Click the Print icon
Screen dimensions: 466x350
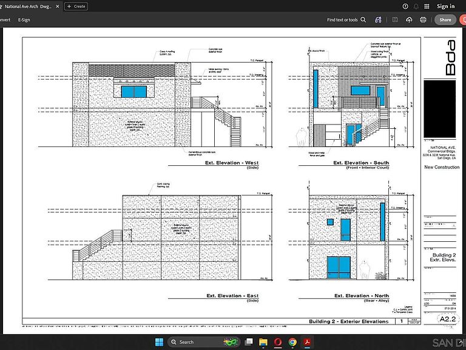(423, 19)
